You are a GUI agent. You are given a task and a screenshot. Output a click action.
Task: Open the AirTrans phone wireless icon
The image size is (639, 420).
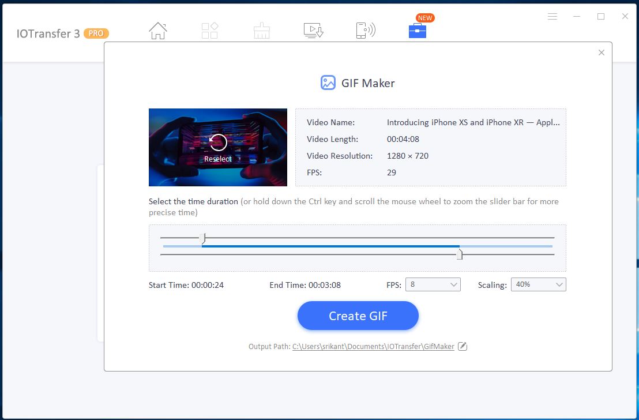coord(366,31)
